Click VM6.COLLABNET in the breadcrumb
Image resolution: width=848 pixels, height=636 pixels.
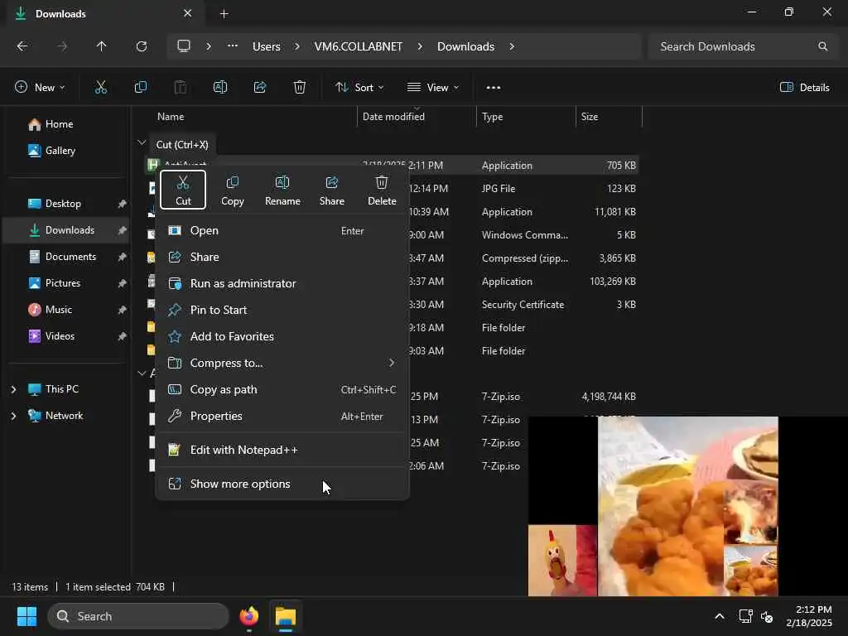pos(358,46)
